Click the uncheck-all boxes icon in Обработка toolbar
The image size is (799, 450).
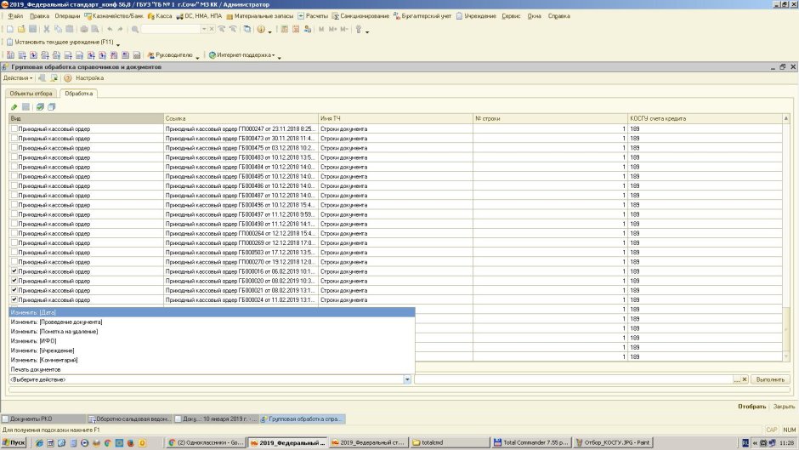(52, 107)
